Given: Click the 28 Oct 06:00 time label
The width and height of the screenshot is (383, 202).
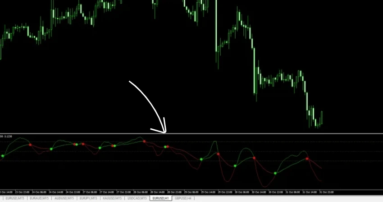Looking at the screenshot, I should [x=141, y=192].
